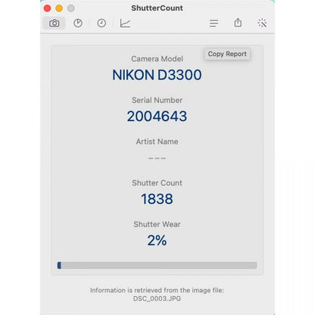Click the share export icon
The image size is (315, 315).
click(238, 23)
